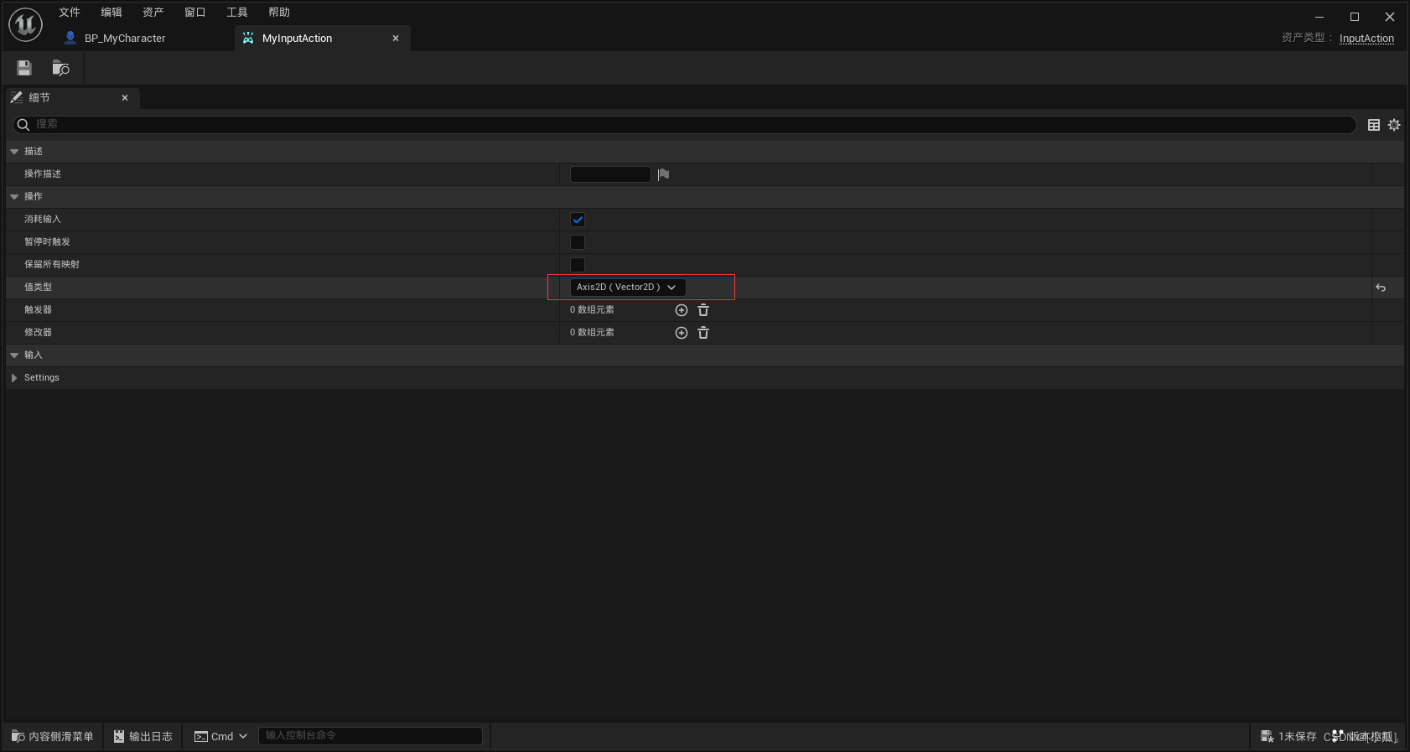This screenshot has height=752, width=1410.
Task: Click the MyInputAction tab icon
Action: pyautogui.click(x=248, y=38)
